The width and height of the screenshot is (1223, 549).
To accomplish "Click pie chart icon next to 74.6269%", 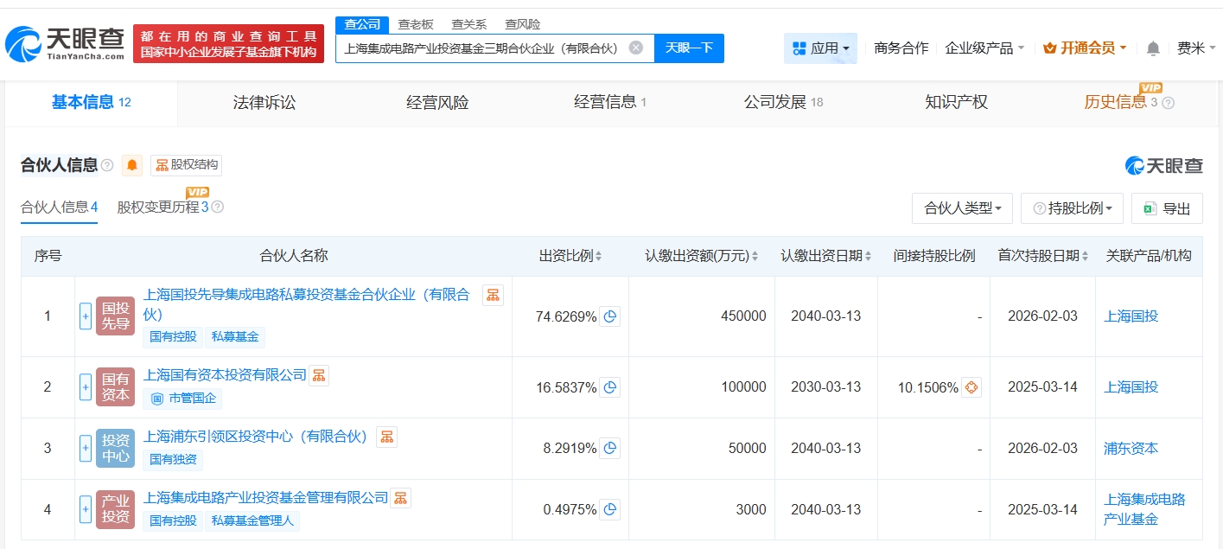I will [610, 316].
